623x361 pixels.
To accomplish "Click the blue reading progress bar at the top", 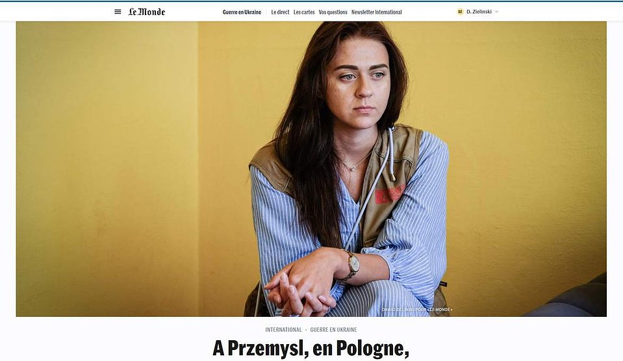I will click(312, 1).
